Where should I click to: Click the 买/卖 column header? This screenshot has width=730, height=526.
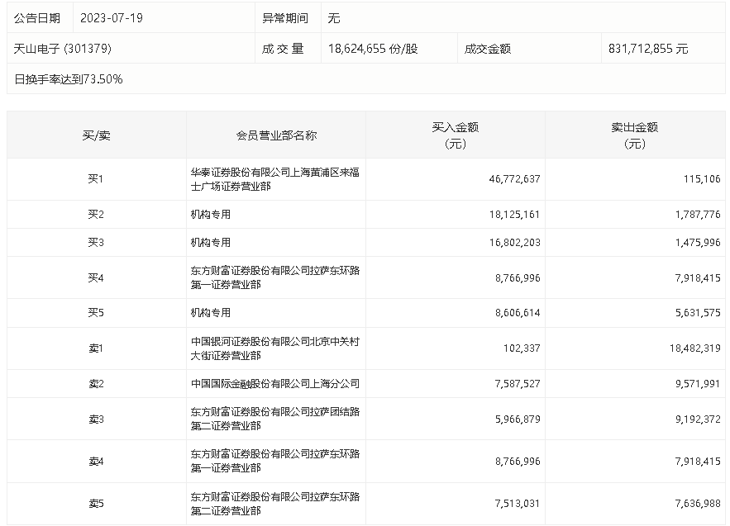click(x=96, y=135)
